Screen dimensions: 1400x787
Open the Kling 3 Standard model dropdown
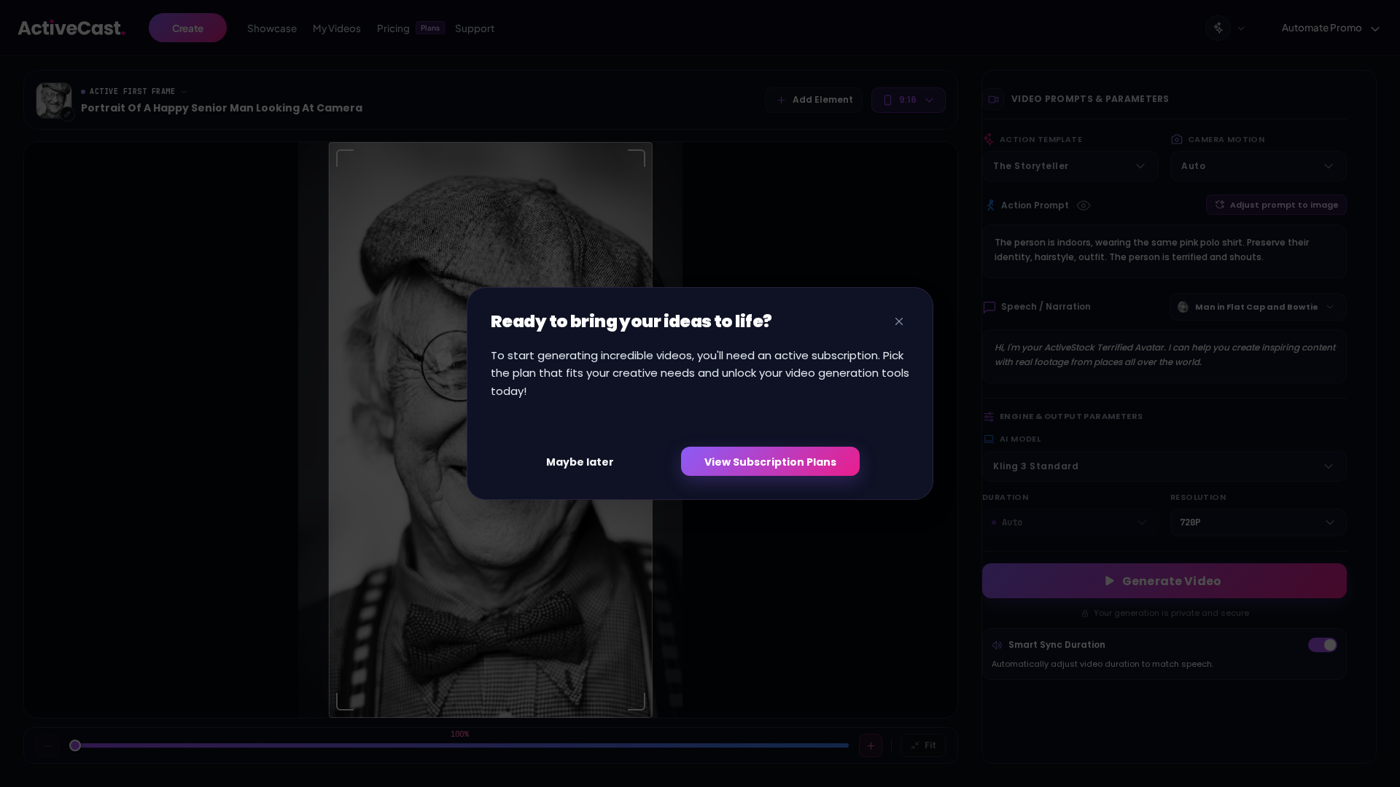(1164, 466)
